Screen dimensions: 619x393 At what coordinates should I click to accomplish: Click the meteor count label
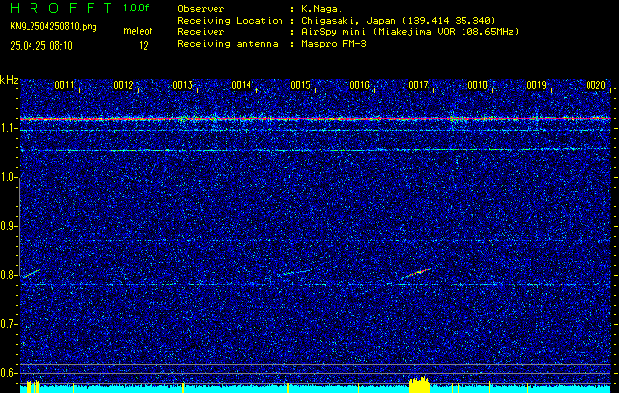(x=138, y=31)
